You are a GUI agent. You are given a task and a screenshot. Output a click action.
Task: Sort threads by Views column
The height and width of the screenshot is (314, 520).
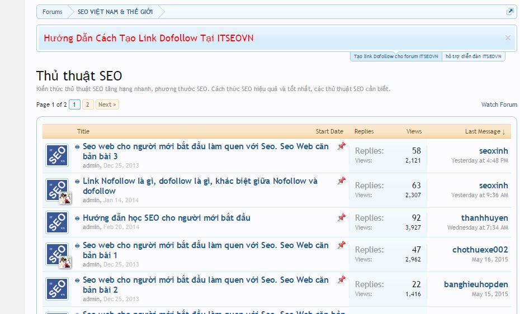coord(414,131)
